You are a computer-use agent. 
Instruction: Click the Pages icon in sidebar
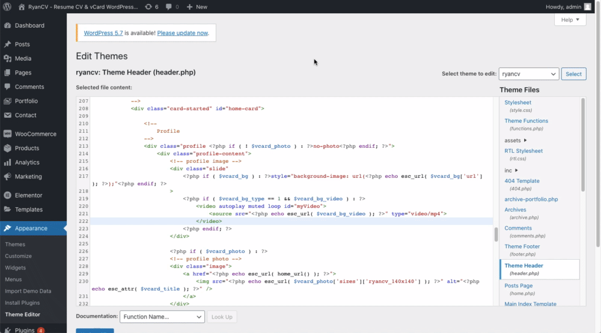coord(7,72)
